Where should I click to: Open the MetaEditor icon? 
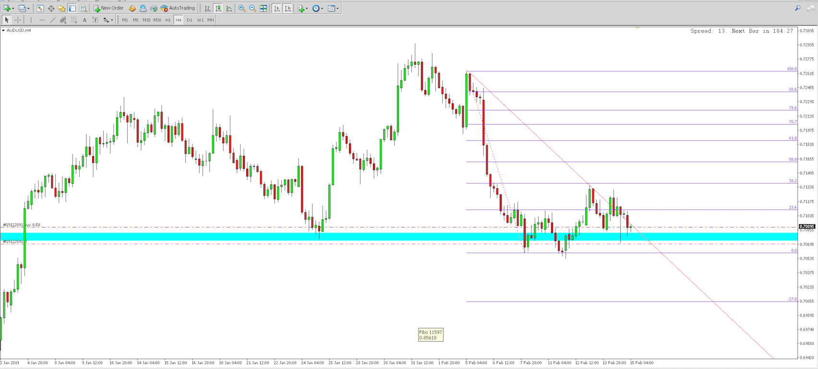click(x=132, y=8)
